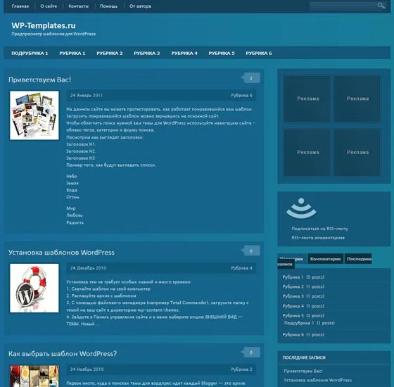Open the RSS-лента комментариев link

[318, 238]
